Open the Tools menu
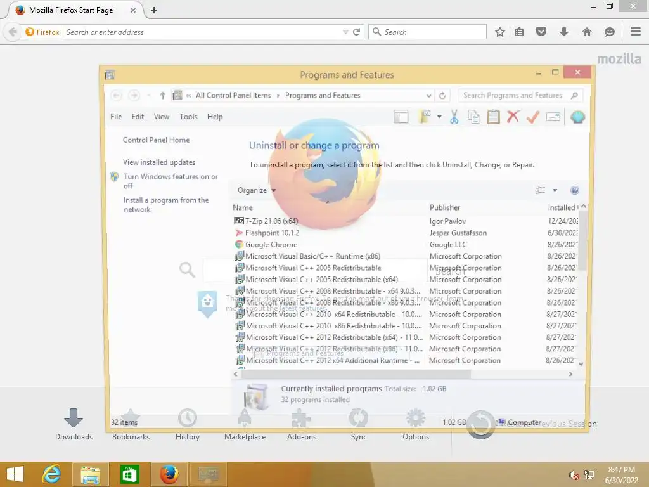Image resolution: width=649 pixels, height=487 pixels. pos(188,117)
